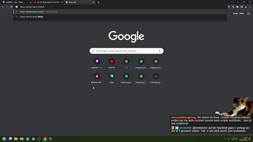253x142 pixels.
Task: Switch to "Do You Really Need To Run" tab
Action: click(48, 2)
